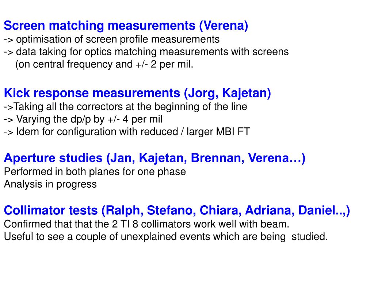Image resolution: width=374 pixels, height=281 pixels.
Task: Click the 'Screen matching measurements (Verena)' heading
Action: click(126, 26)
